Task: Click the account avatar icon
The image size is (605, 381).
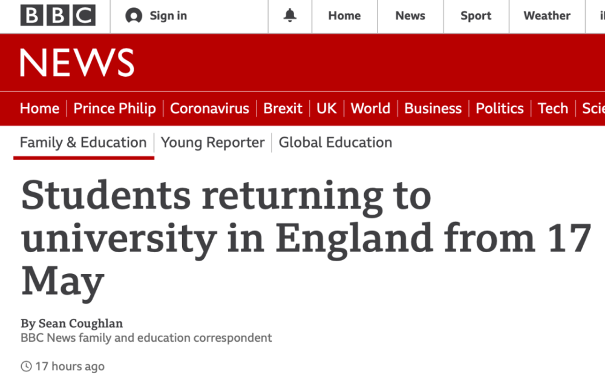Action: click(x=134, y=16)
